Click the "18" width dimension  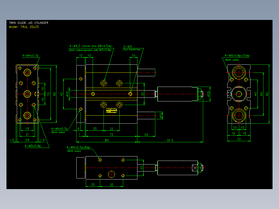(27, 129)
